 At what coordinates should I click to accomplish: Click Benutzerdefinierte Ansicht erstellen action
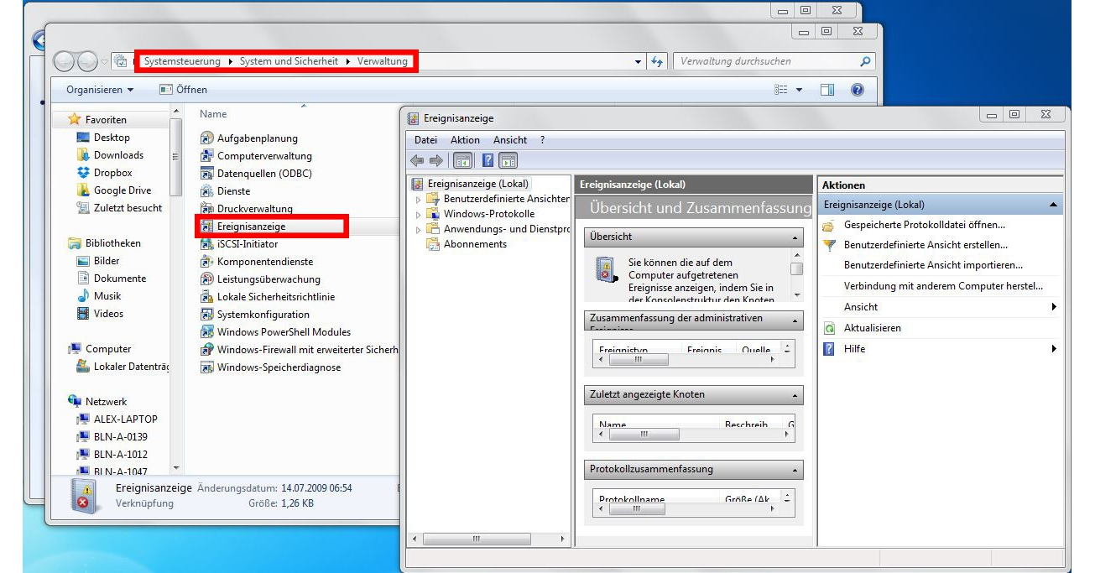click(x=926, y=245)
